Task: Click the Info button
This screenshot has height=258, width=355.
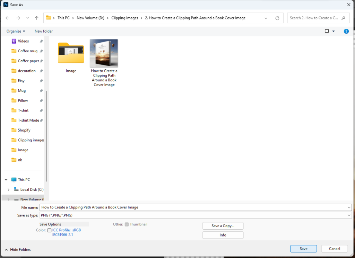Action: [223, 235]
